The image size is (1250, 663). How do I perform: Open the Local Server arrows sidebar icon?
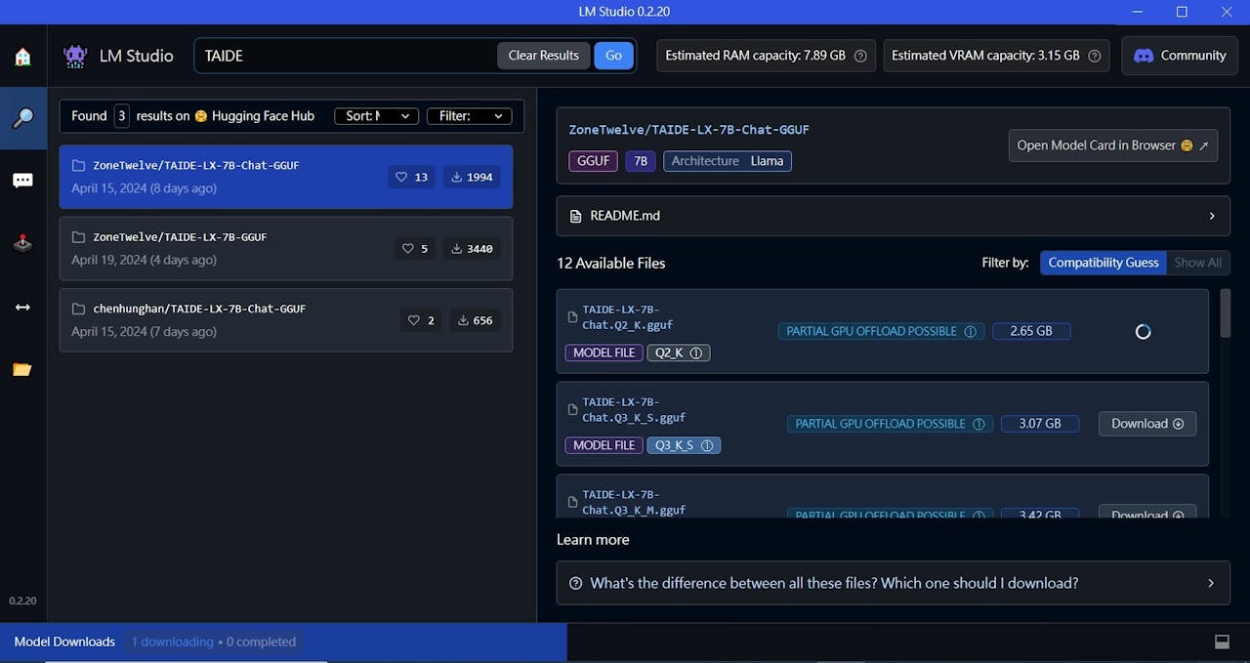pos(22,307)
